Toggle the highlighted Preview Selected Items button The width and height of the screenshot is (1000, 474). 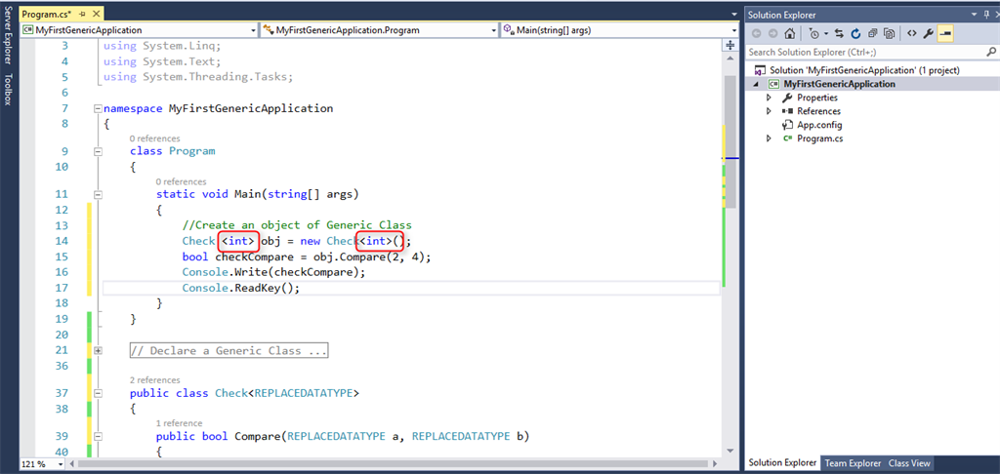pyautogui.click(x=945, y=34)
